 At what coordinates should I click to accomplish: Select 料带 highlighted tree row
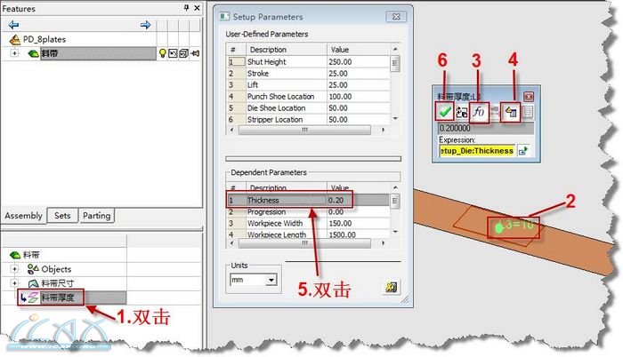click(98, 53)
